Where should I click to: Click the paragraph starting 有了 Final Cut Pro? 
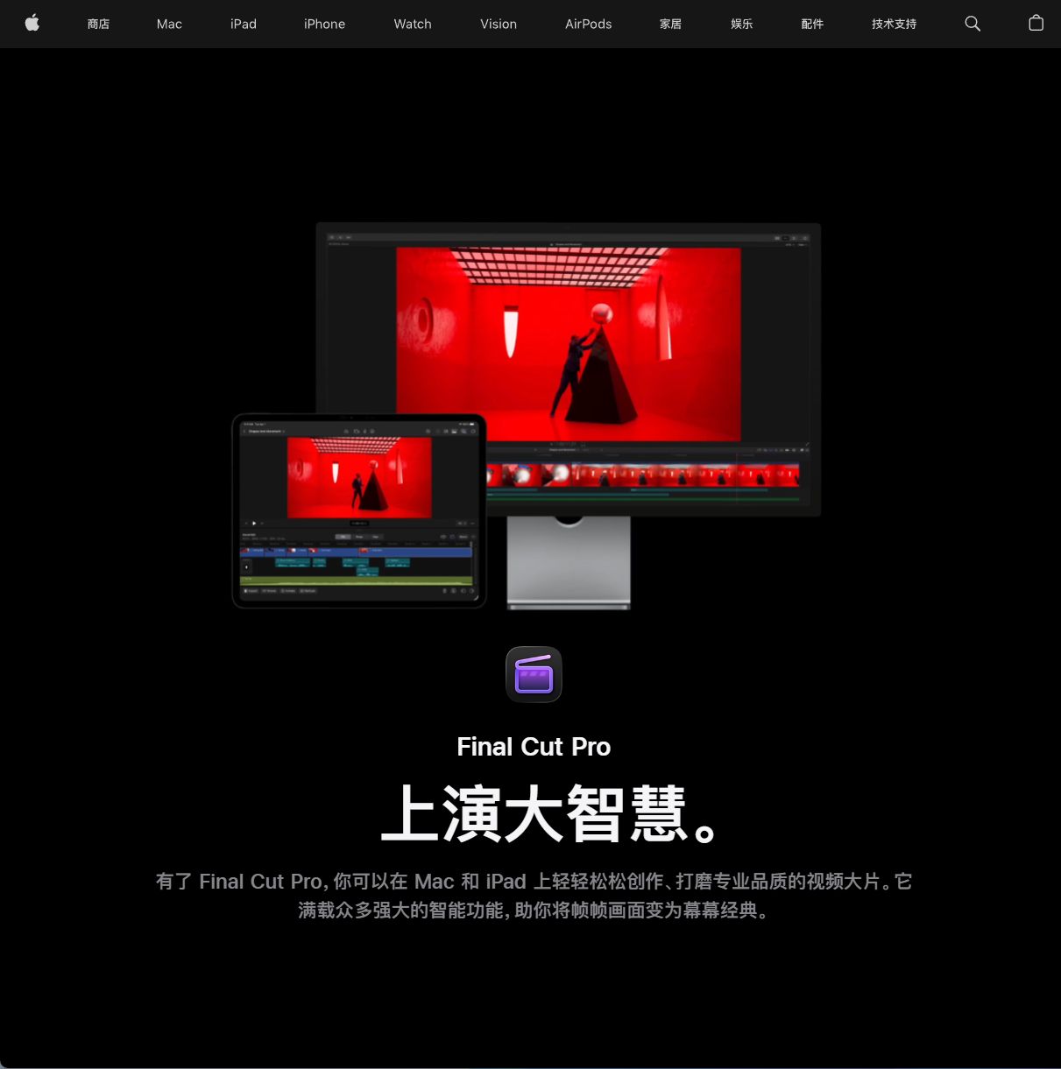pos(534,896)
